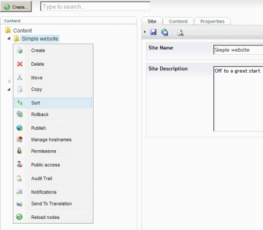This screenshot has height=230, width=263.
Task: Choose Send To Translation menu entry
Action: pyautogui.click(x=53, y=204)
